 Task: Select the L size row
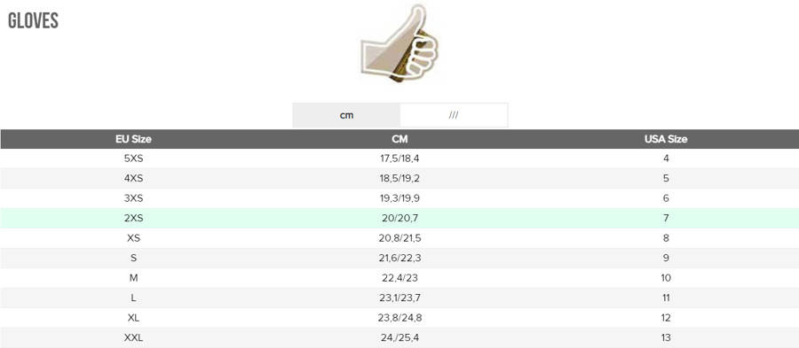coord(399,298)
